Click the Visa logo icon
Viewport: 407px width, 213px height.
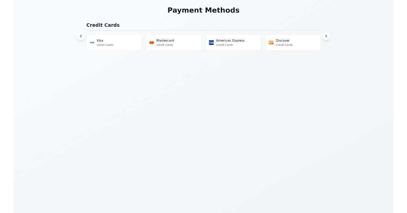[x=92, y=43]
